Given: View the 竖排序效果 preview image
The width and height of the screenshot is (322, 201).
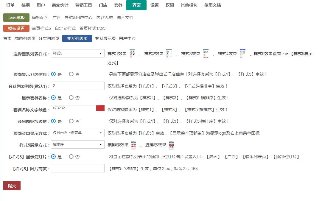Looking at the screenshot, I should (171, 145).
